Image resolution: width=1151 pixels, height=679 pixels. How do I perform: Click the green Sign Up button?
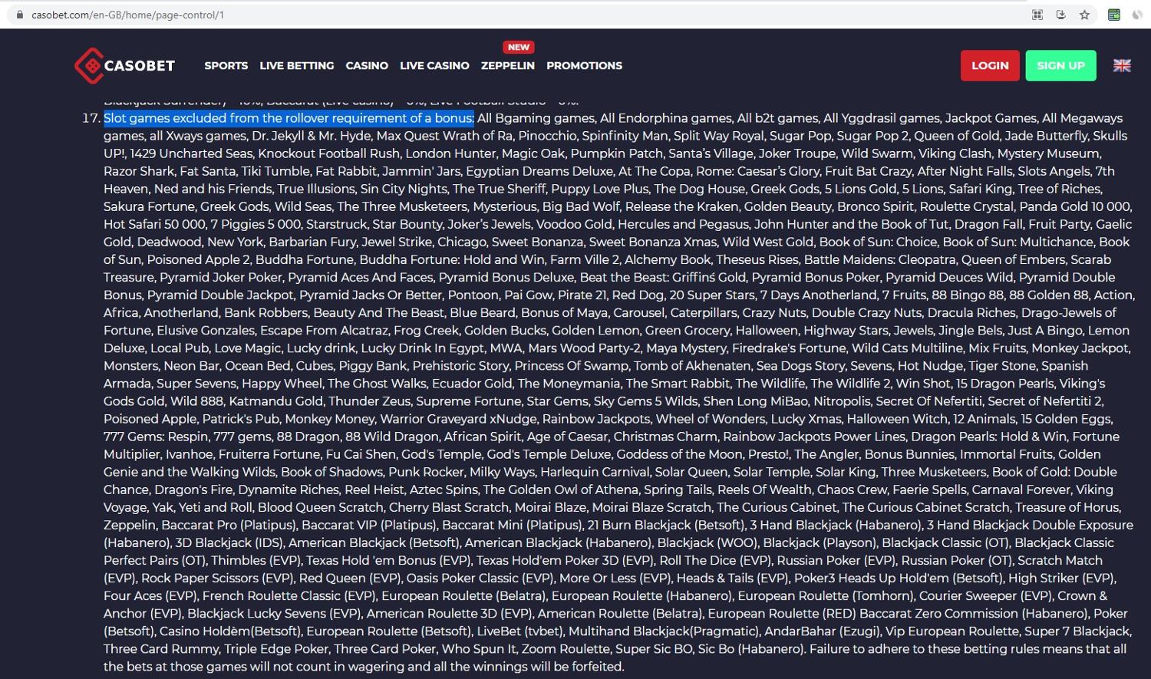click(1060, 66)
